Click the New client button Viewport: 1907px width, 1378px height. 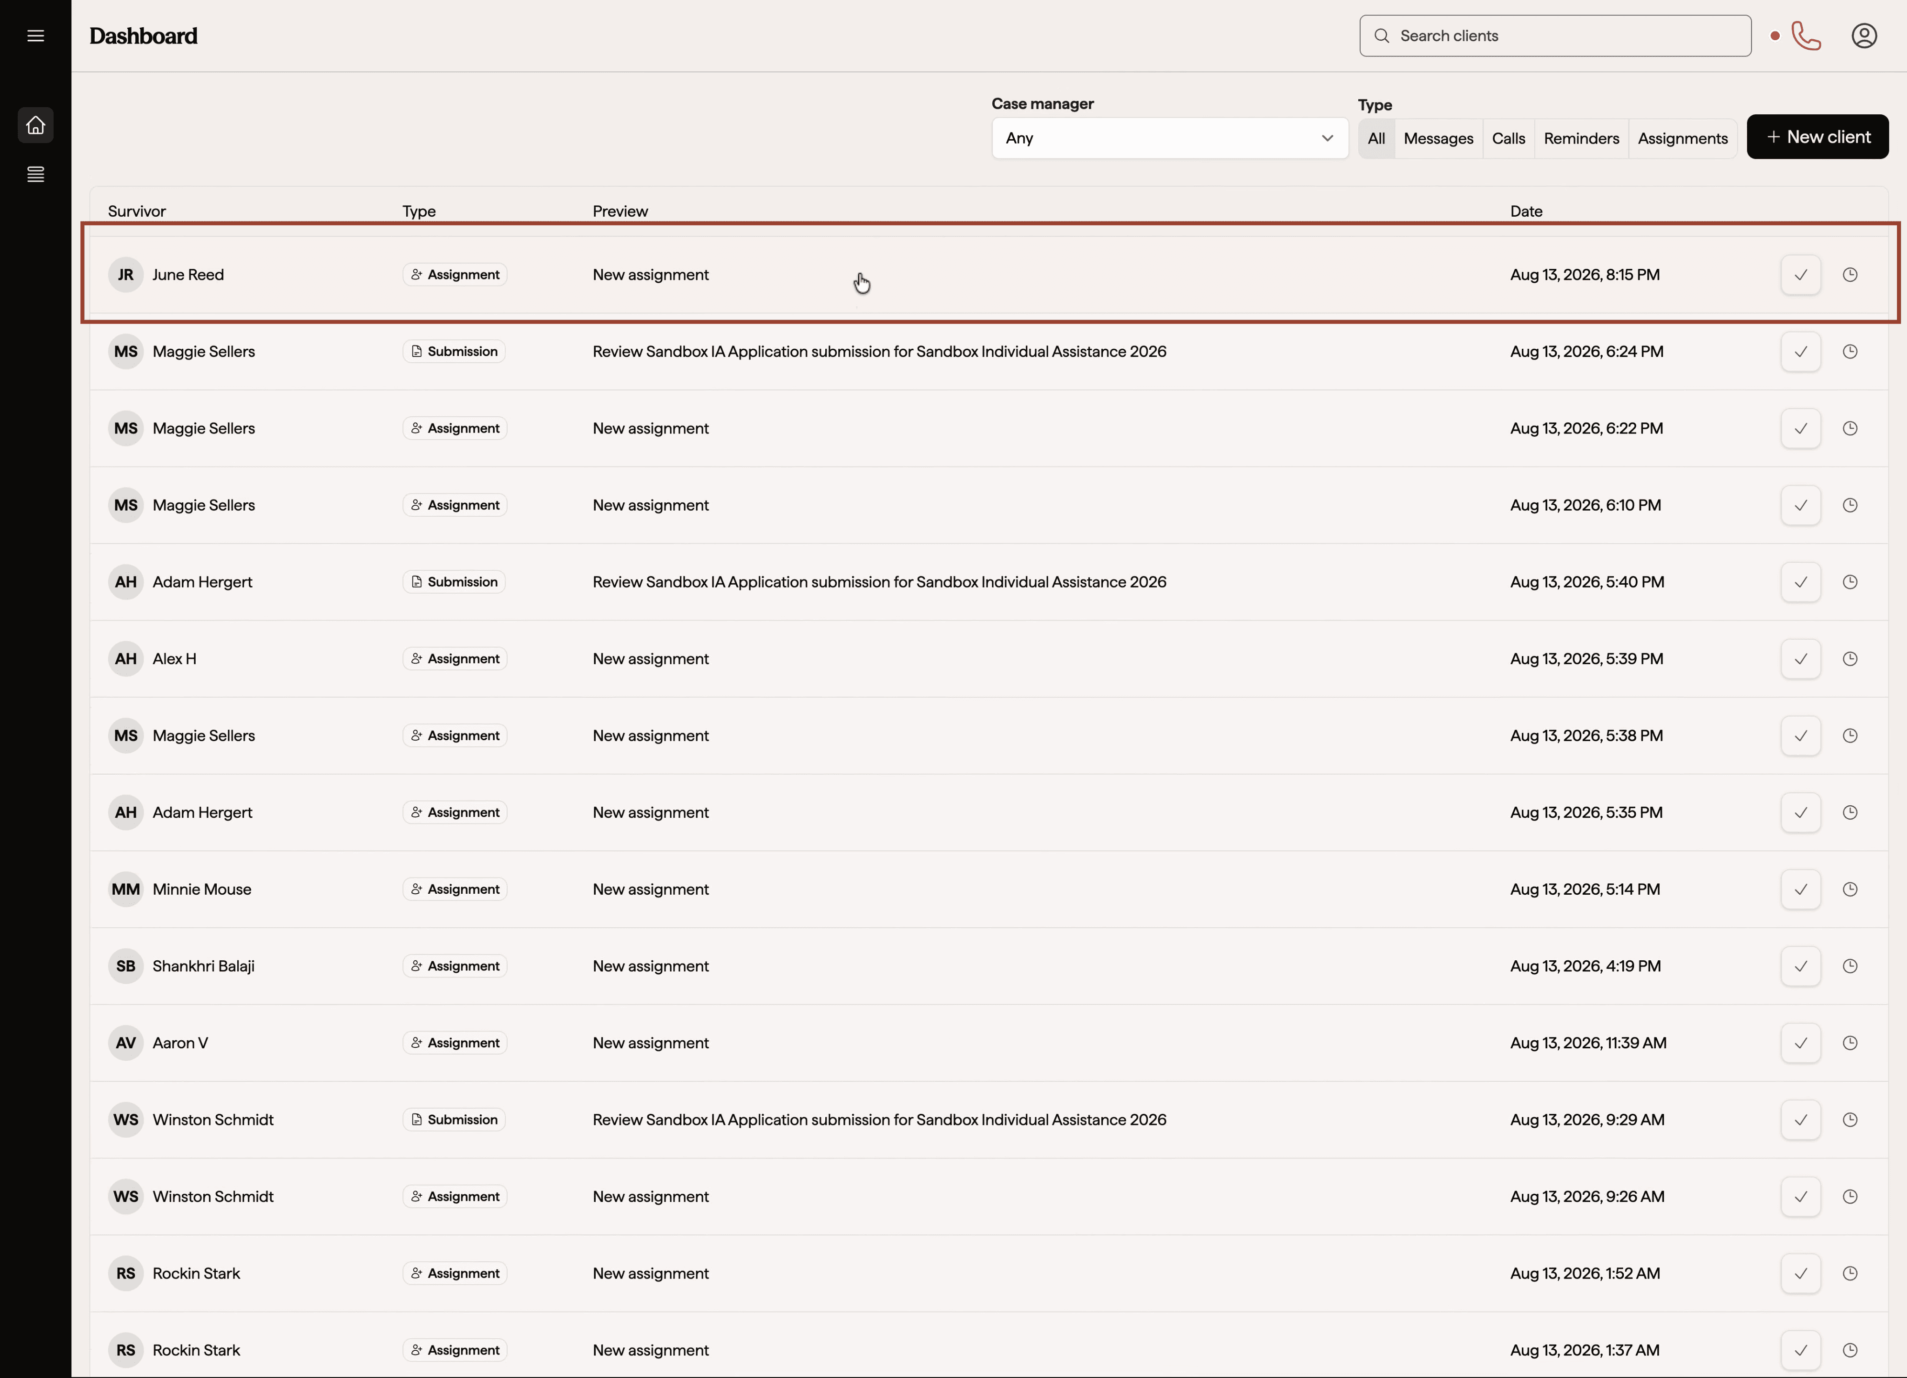point(1818,136)
